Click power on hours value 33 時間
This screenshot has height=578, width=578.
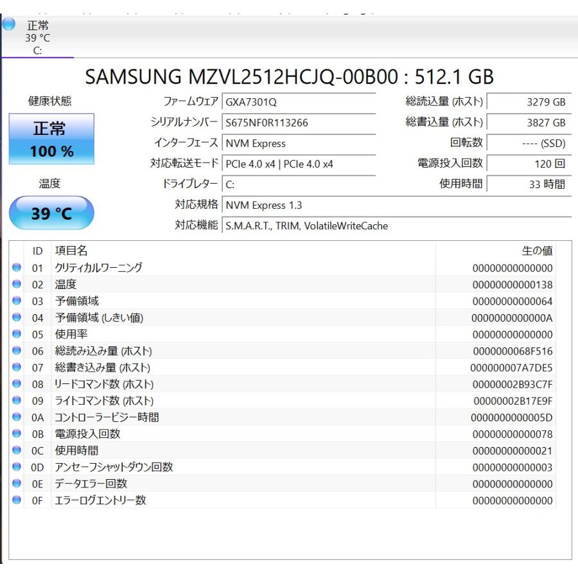click(529, 184)
